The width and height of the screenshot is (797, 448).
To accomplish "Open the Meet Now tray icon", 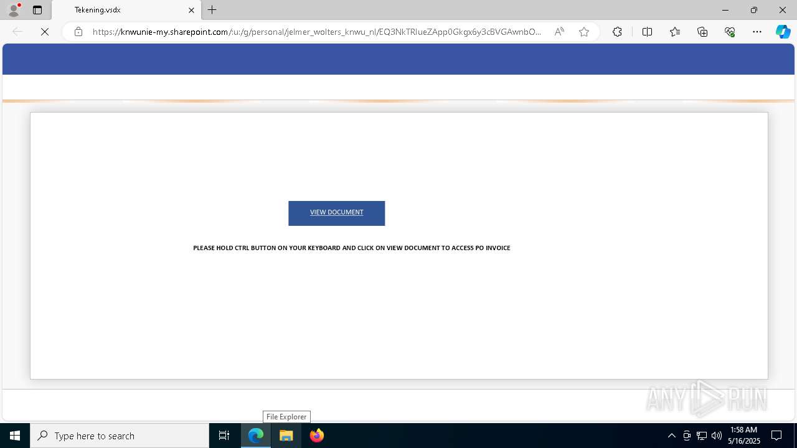I will coord(687,436).
